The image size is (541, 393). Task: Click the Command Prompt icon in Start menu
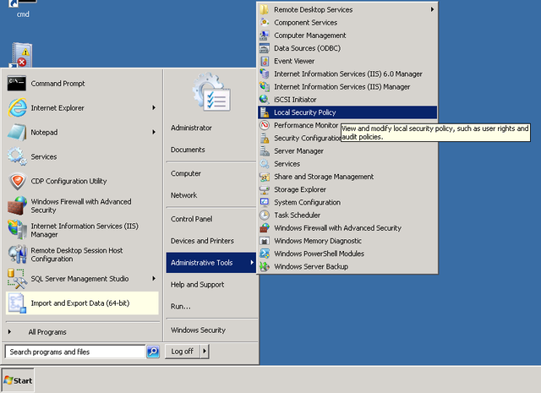click(17, 84)
